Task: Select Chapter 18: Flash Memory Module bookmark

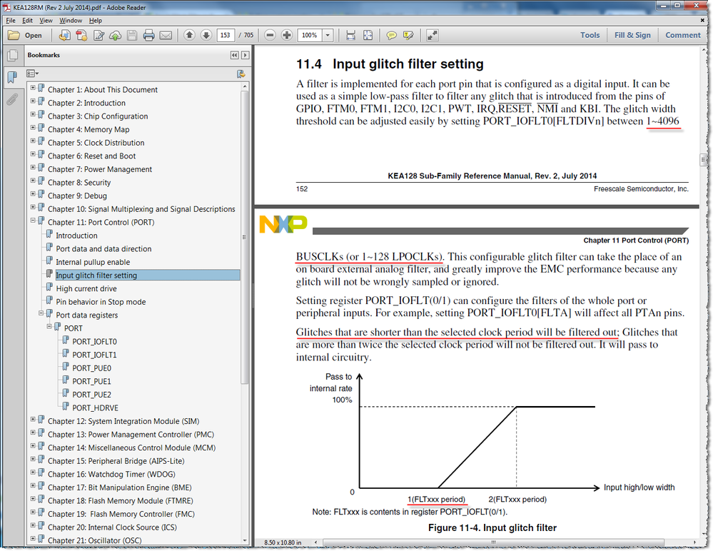Action: click(x=121, y=500)
